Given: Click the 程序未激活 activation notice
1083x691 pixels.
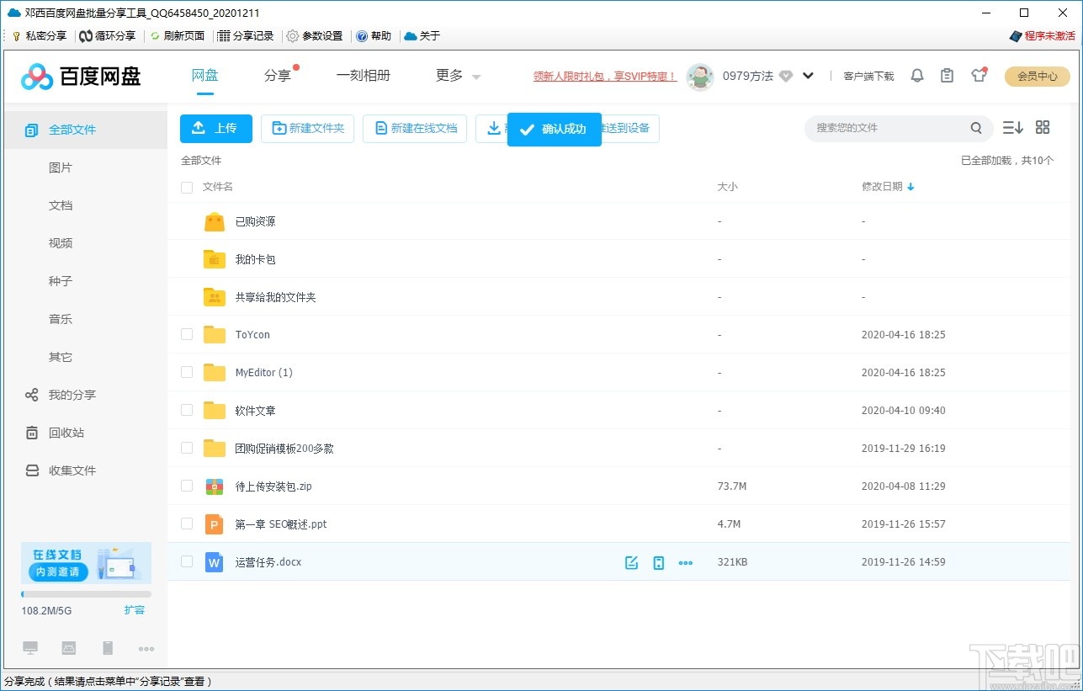Looking at the screenshot, I should click(1043, 36).
